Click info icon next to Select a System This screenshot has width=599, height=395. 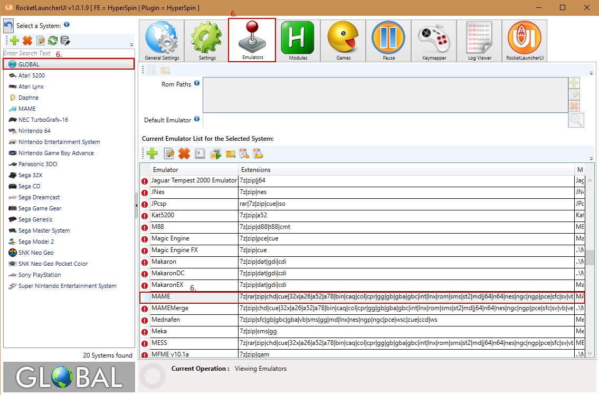click(67, 24)
